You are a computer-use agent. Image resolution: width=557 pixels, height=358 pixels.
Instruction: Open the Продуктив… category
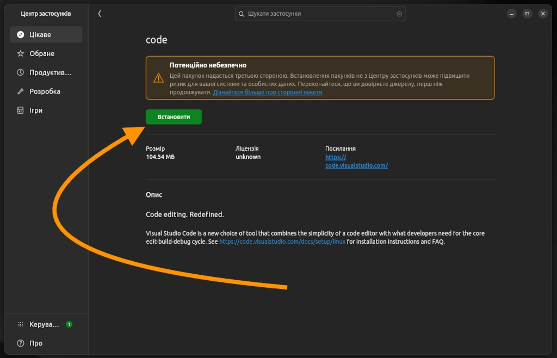click(x=46, y=72)
